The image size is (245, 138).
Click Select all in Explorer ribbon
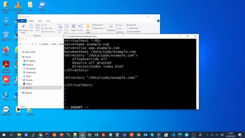(131, 25)
